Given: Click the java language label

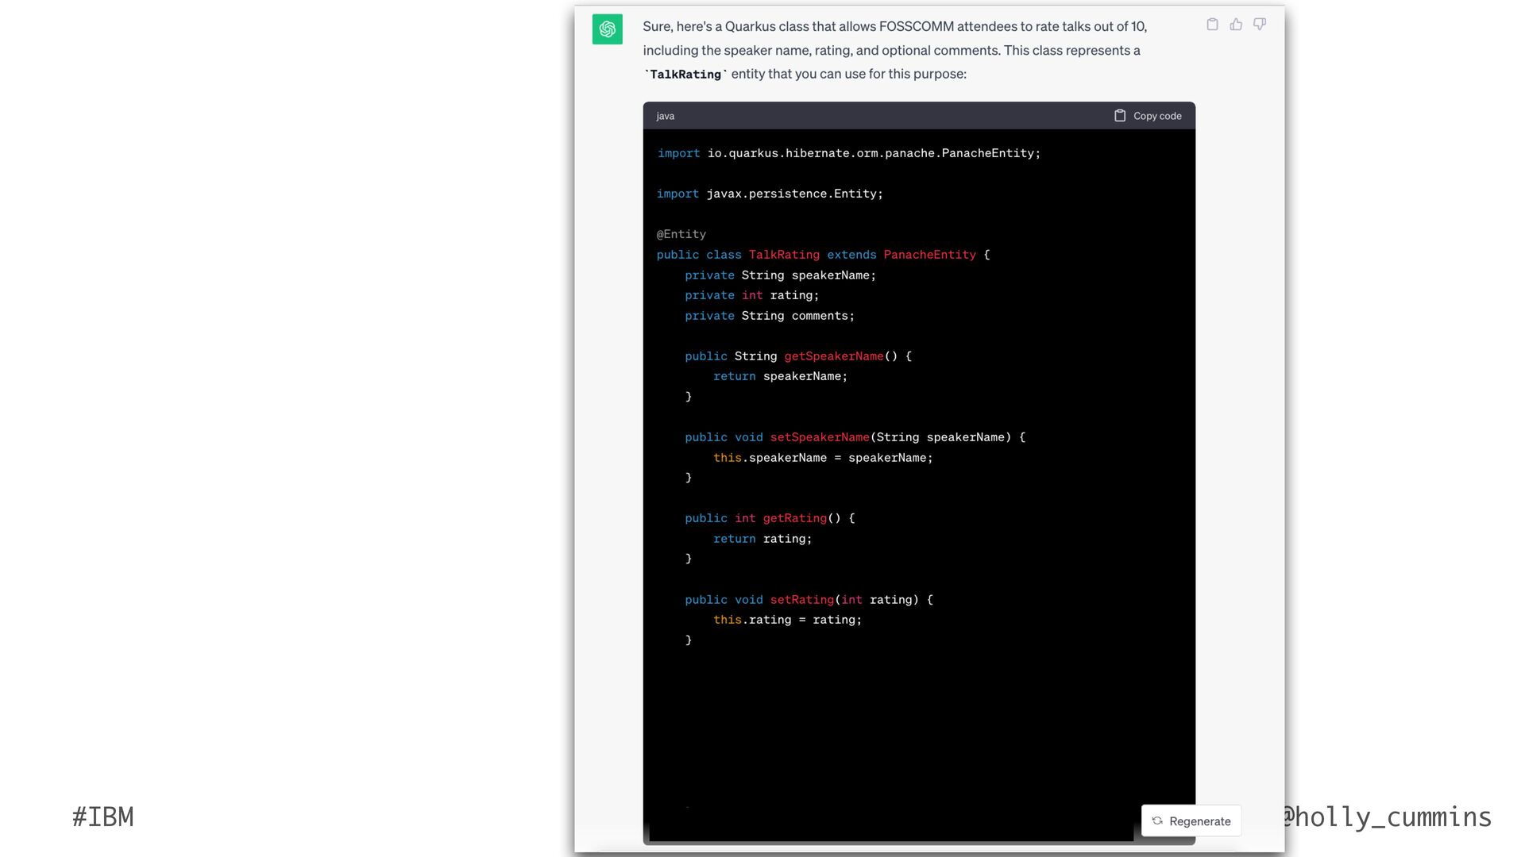Looking at the screenshot, I should 666,116.
